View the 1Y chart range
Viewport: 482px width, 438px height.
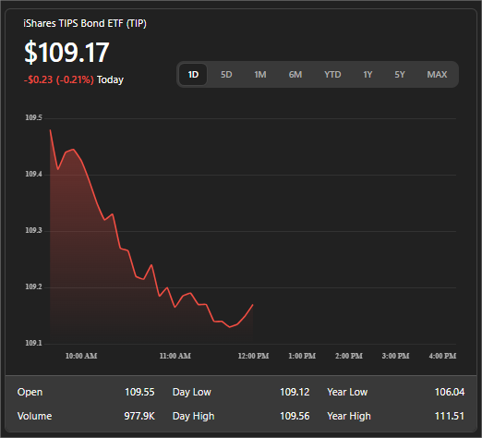coord(368,75)
